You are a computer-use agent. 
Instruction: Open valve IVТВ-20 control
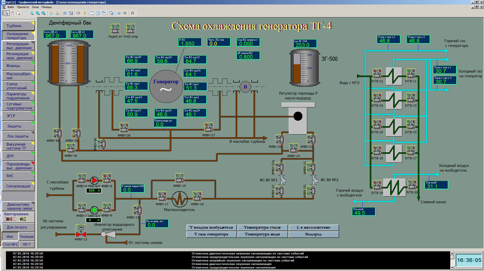[412, 185]
